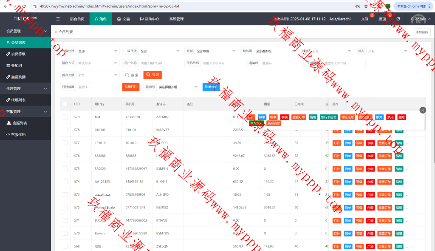Select the row checkbox for UID 576
Image resolution: width=435 pixels, height=251 pixels.
tap(65, 156)
